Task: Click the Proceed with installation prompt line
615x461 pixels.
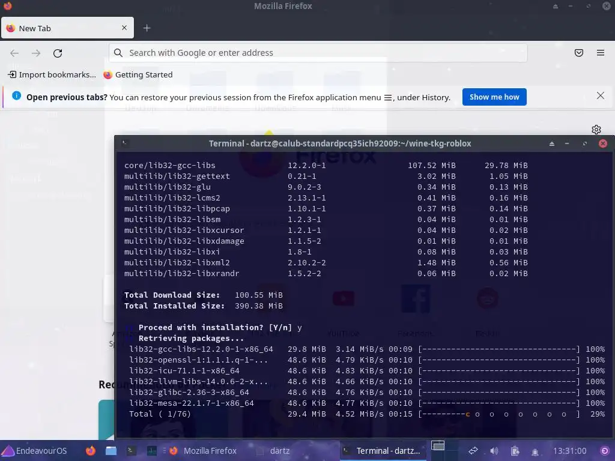Action: pos(220,327)
